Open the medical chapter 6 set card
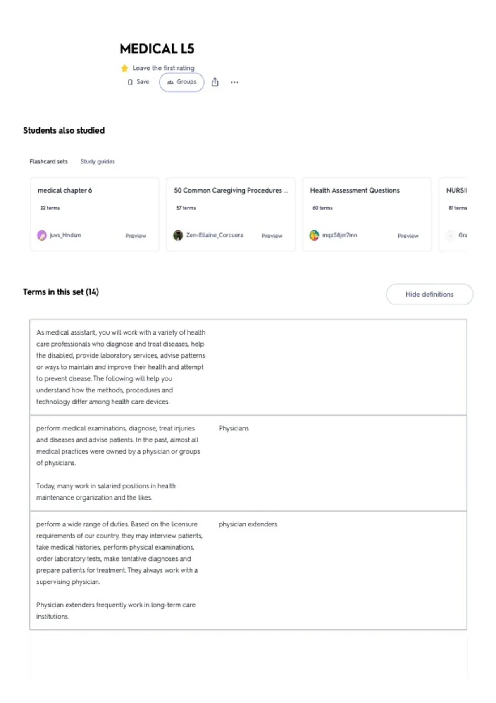The height and width of the screenshot is (703, 496). click(x=95, y=214)
